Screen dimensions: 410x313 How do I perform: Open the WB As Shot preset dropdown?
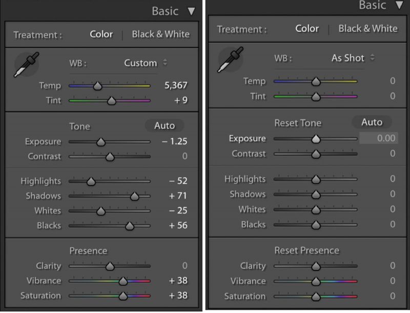353,58
